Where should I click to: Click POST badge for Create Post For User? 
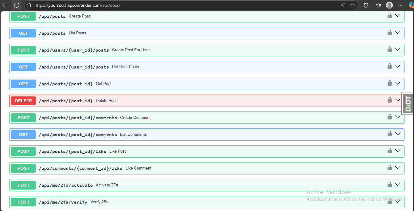[23, 50]
